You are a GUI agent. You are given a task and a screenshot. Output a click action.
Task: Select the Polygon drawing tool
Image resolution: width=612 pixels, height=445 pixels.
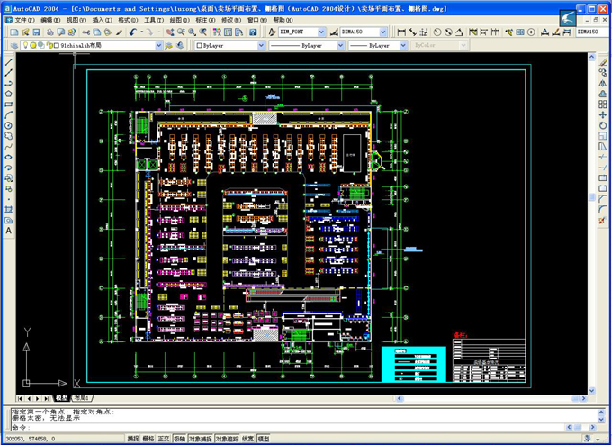8,93
